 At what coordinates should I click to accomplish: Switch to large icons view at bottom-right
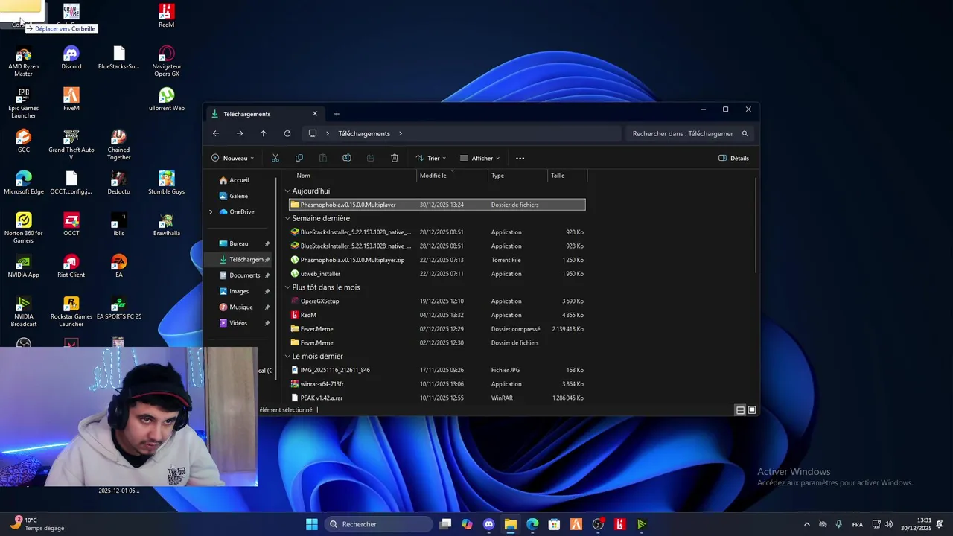[752, 410]
